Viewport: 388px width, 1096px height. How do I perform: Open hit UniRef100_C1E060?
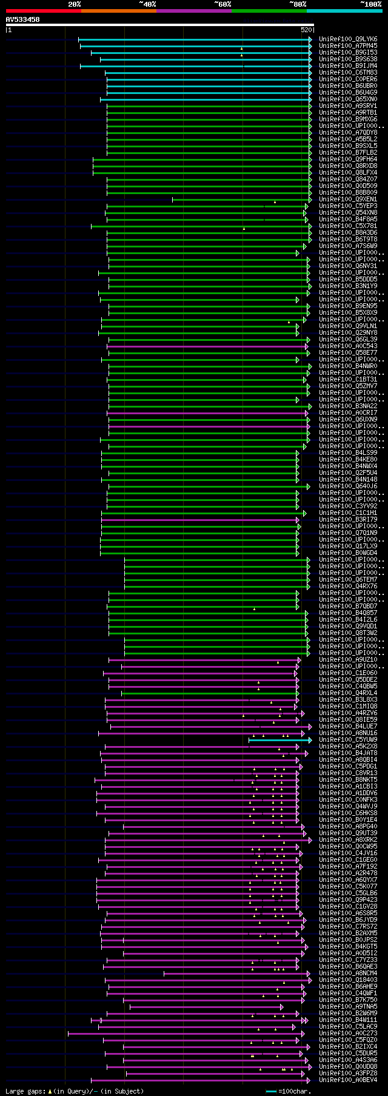[x=348, y=673]
